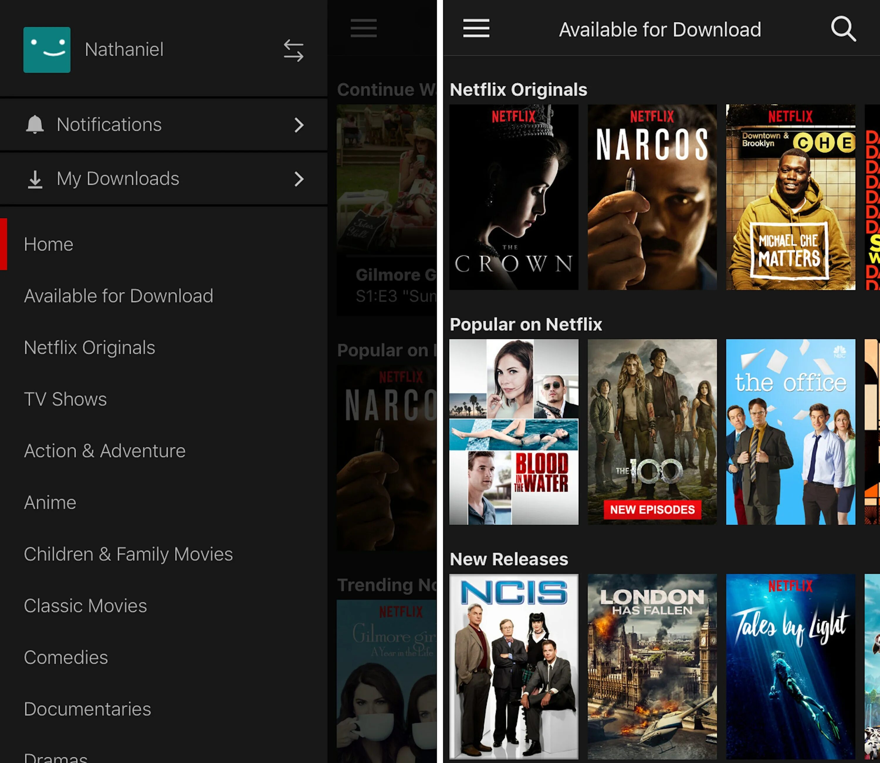Viewport: 880px width, 763px height.
Task: Tap the Notifications bell icon
Action: [35, 125]
